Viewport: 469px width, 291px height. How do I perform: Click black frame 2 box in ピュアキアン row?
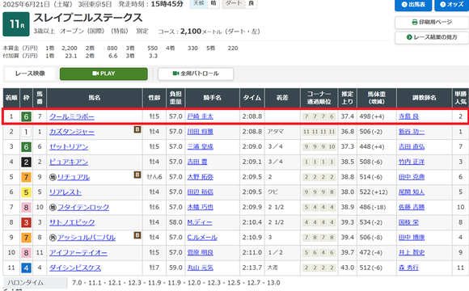pos(26,162)
